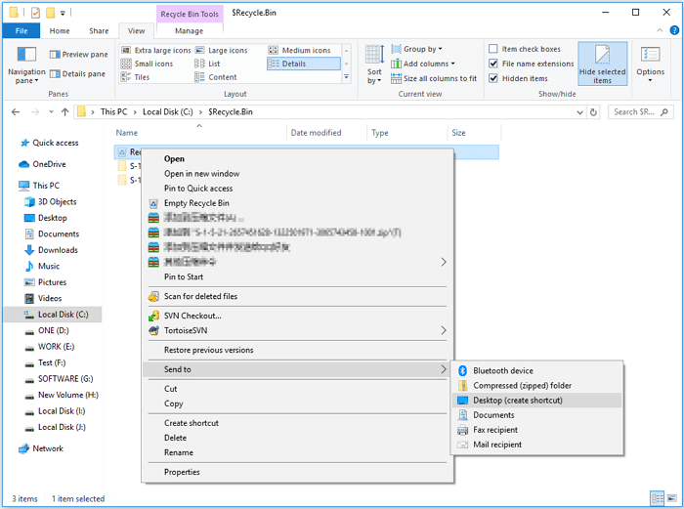Click the Navigation pane icon
This screenshot has height=509, width=684.
(x=26, y=56)
